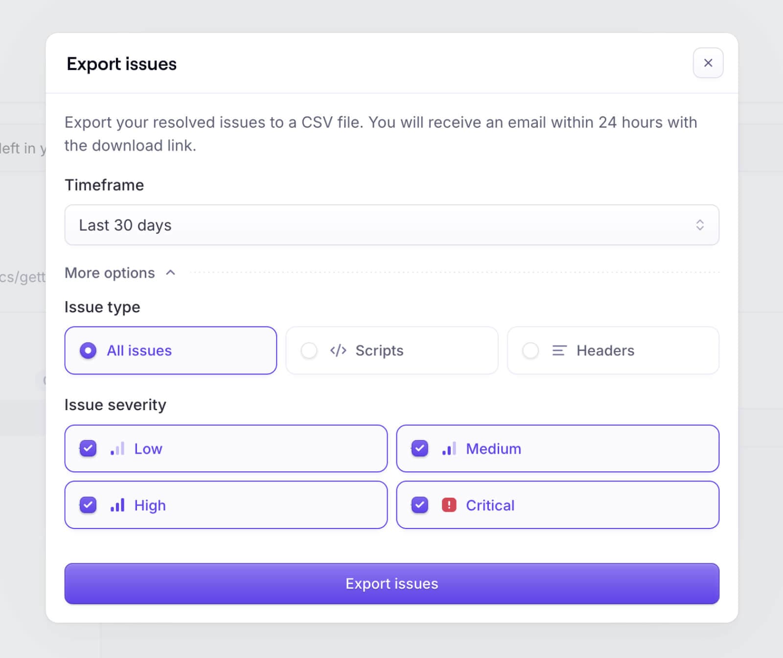Uncheck the Low severity checkbox
This screenshot has height=658, width=783.
[x=88, y=448]
